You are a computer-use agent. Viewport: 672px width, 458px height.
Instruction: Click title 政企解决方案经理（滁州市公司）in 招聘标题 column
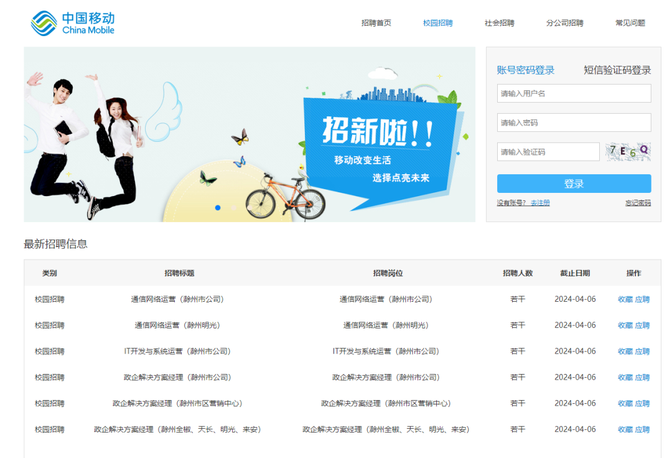[x=177, y=378]
